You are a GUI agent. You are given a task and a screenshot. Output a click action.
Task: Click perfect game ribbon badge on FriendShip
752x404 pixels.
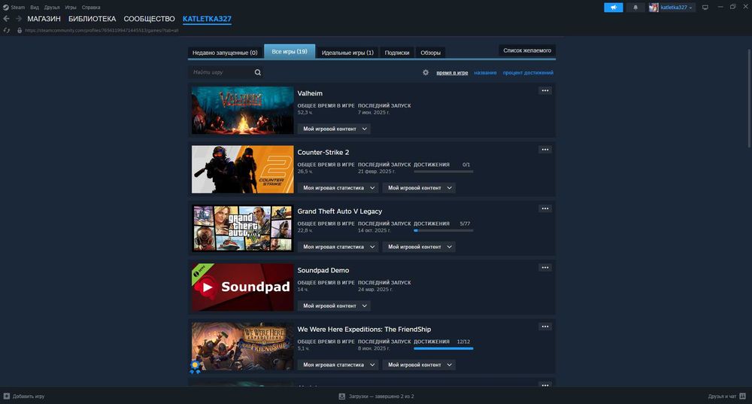tap(196, 368)
